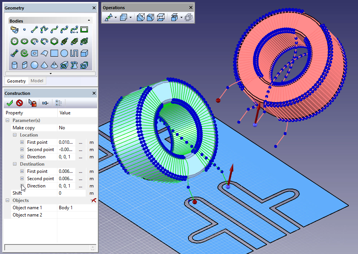The width and height of the screenshot is (358, 254).
Task: Choose the Cone body icon
Action: [44, 65]
